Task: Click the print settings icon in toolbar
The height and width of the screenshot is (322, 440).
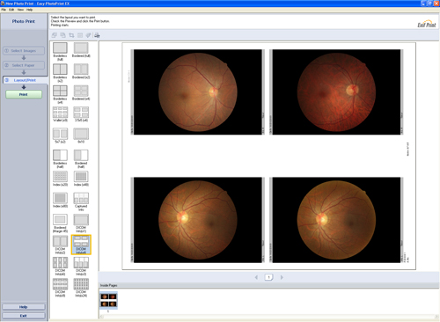Action: coord(97,35)
